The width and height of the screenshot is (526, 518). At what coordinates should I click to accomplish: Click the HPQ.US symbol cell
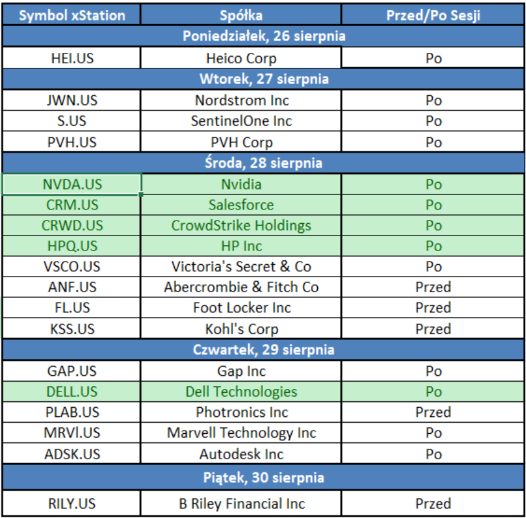72,246
